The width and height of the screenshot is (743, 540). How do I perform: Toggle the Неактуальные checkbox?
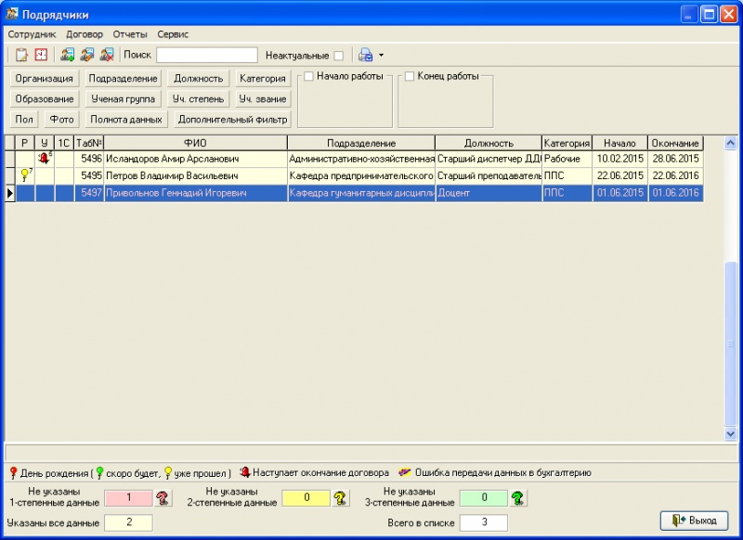click(338, 56)
